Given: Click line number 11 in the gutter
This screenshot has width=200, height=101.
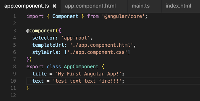Looking at the screenshot, I should pyautogui.click(x=13, y=88).
